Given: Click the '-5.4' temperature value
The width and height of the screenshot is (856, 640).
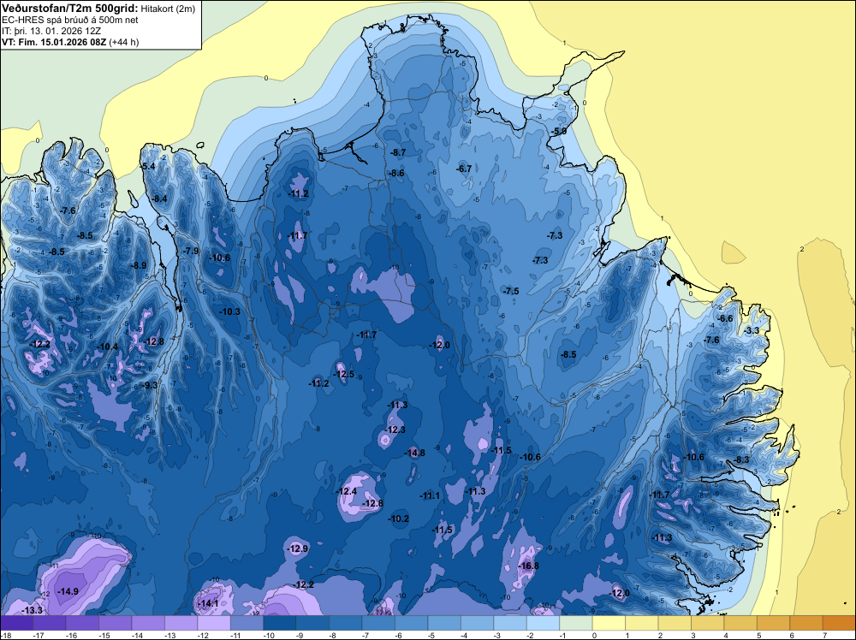Looking at the screenshot, I should 148,166.
